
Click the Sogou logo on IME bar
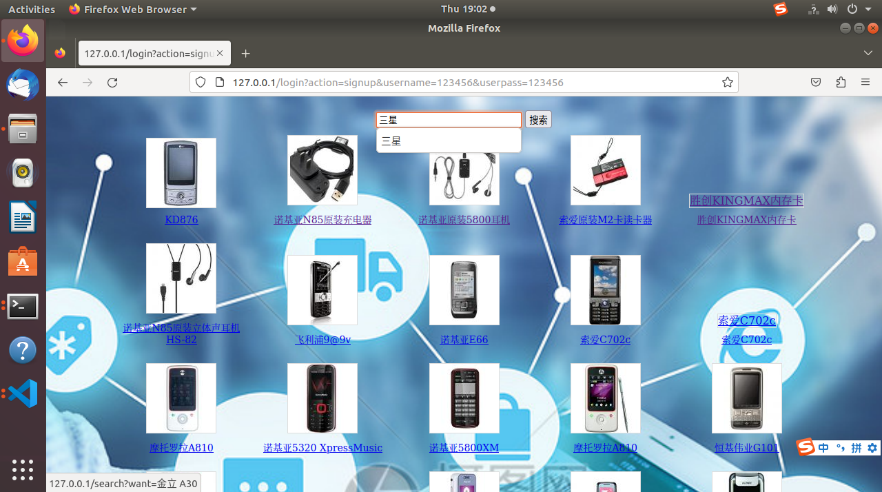[x=806, y=448]
